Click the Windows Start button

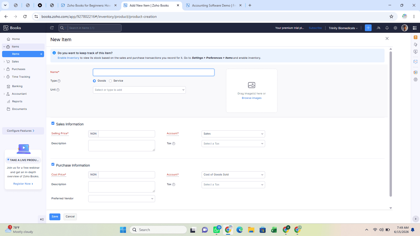tap(123, 230)
